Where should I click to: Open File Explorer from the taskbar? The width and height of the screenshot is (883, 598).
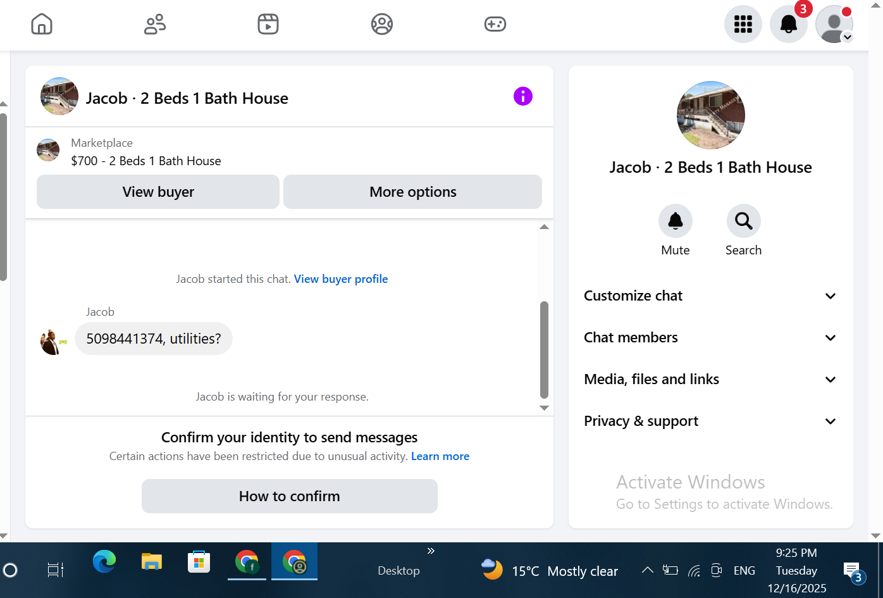click(x=152, y=562)
